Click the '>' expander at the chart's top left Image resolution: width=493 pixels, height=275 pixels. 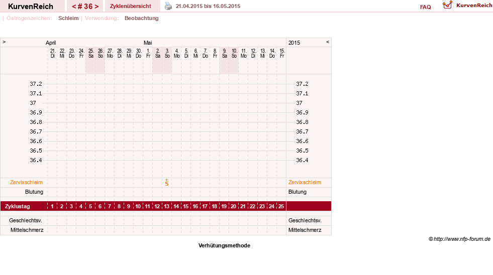tap(4, 42)
